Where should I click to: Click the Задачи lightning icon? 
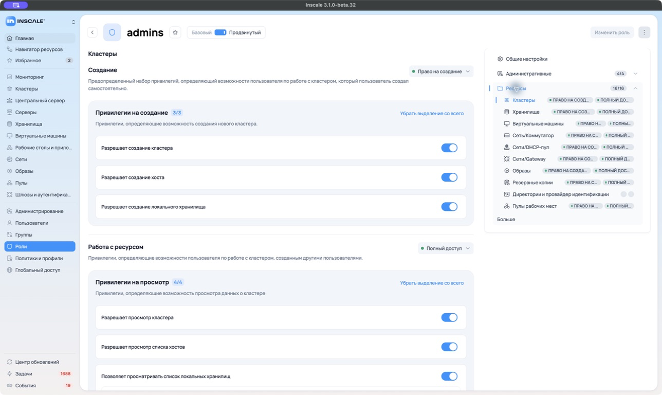[10, 374]
